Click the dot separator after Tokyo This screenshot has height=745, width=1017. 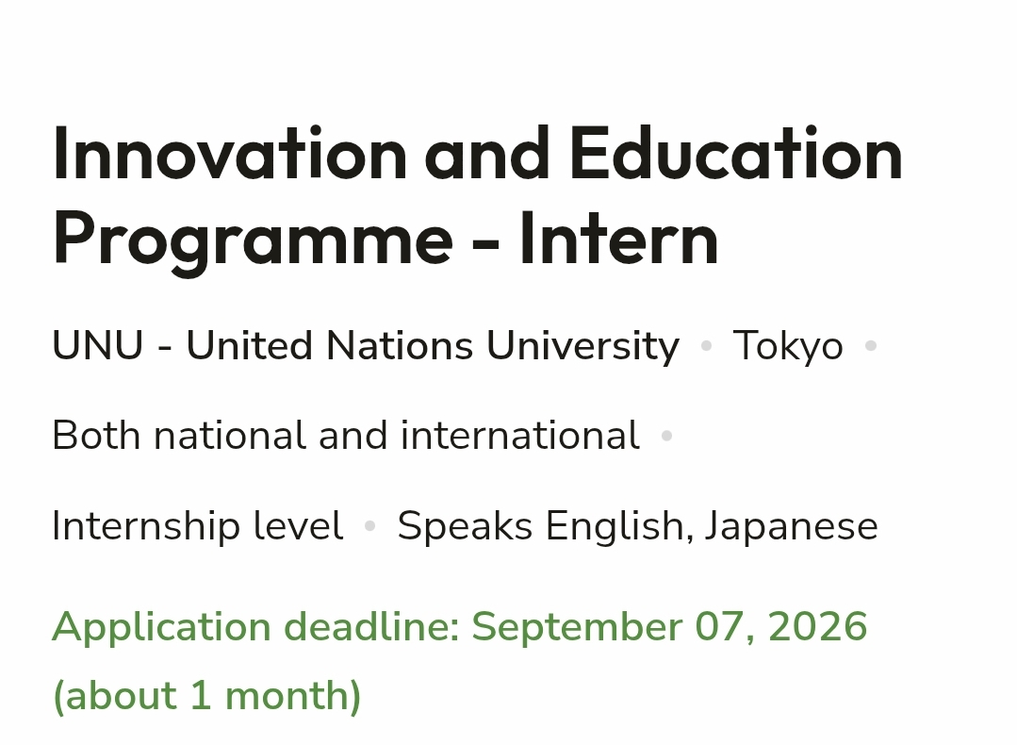click(871, 346)
